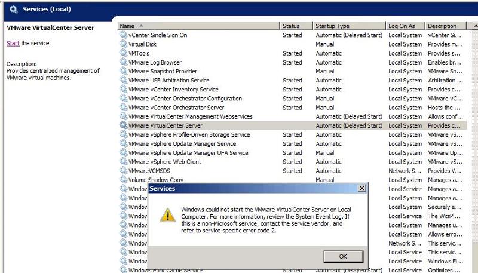Select VMware USB Arbitration Service name
The image size is (478, 273).
[168, 81]
